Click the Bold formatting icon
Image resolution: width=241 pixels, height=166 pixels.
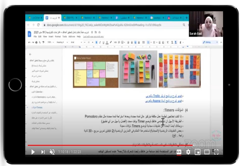(x=96, y=42)
